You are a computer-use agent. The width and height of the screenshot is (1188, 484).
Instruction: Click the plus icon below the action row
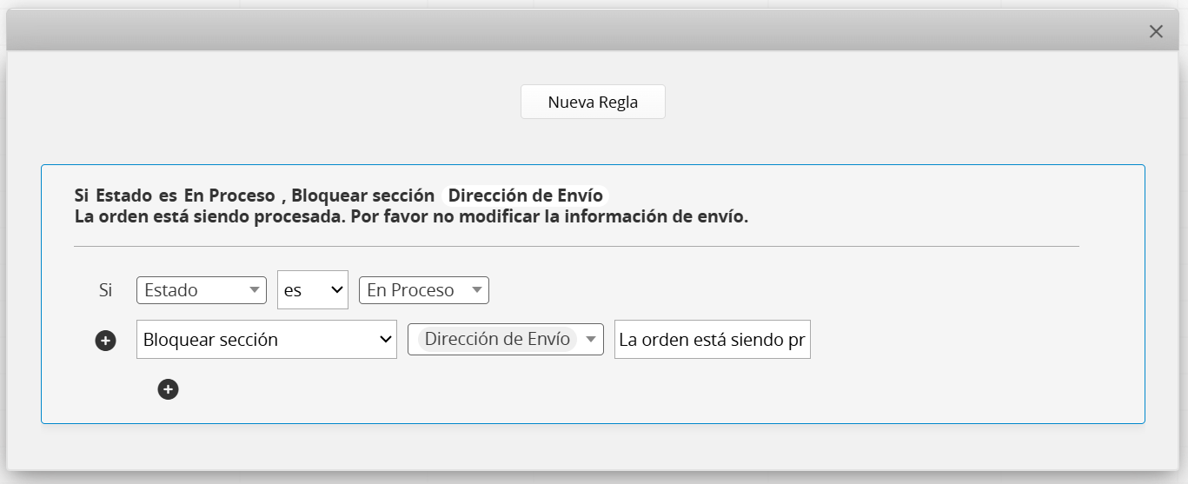pos(168,389)
